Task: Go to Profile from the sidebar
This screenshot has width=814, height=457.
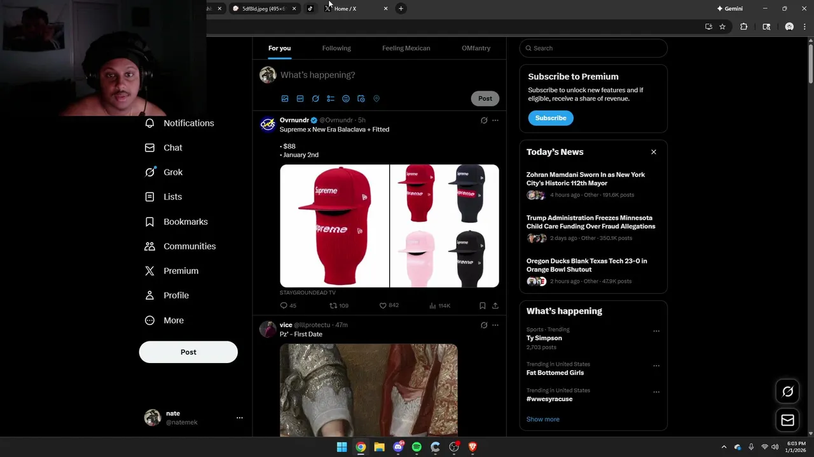Action: tap(167, 295)
